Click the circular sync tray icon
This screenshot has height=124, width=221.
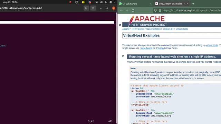[77, 2]
